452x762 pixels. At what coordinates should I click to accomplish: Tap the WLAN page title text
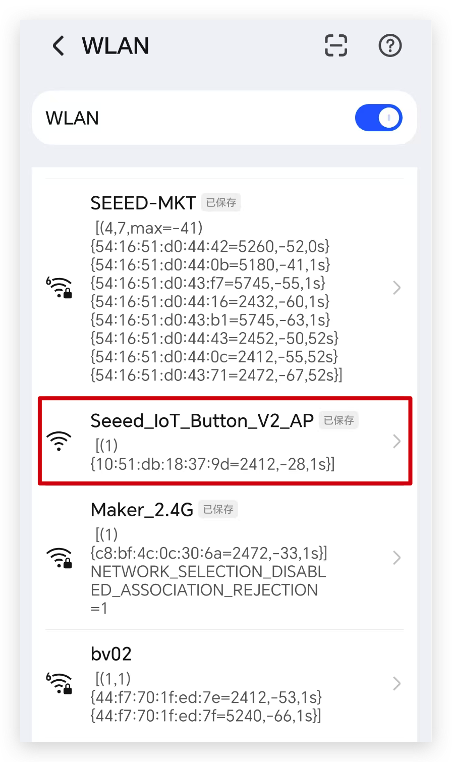point(116,46)
